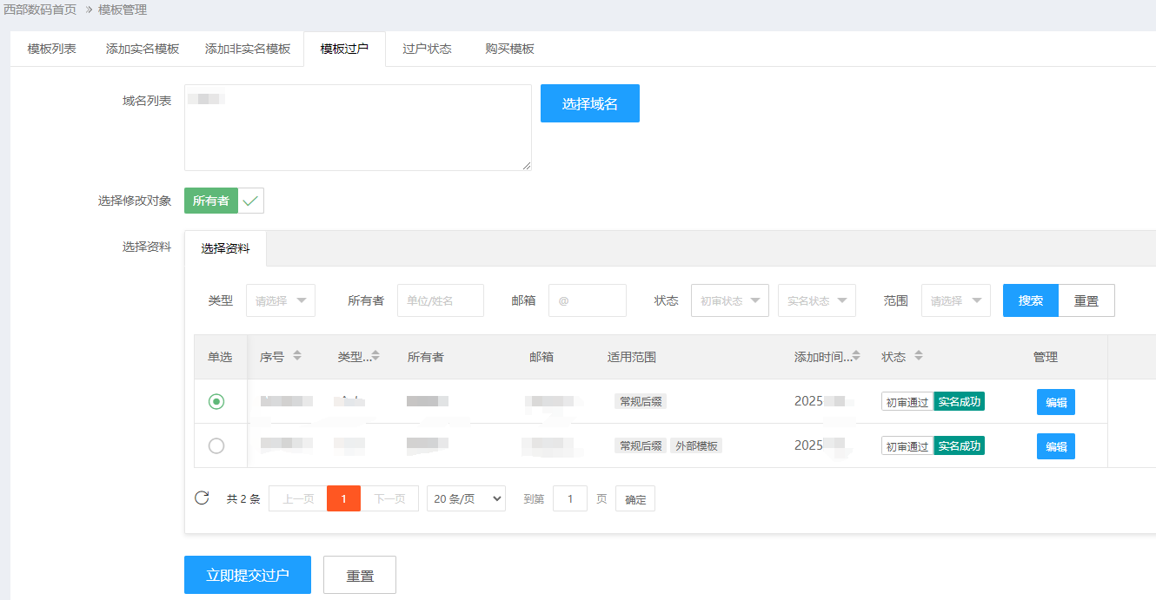Sort by 序号 column arrows
The image size is (1156, 600).
pos(297,356)
